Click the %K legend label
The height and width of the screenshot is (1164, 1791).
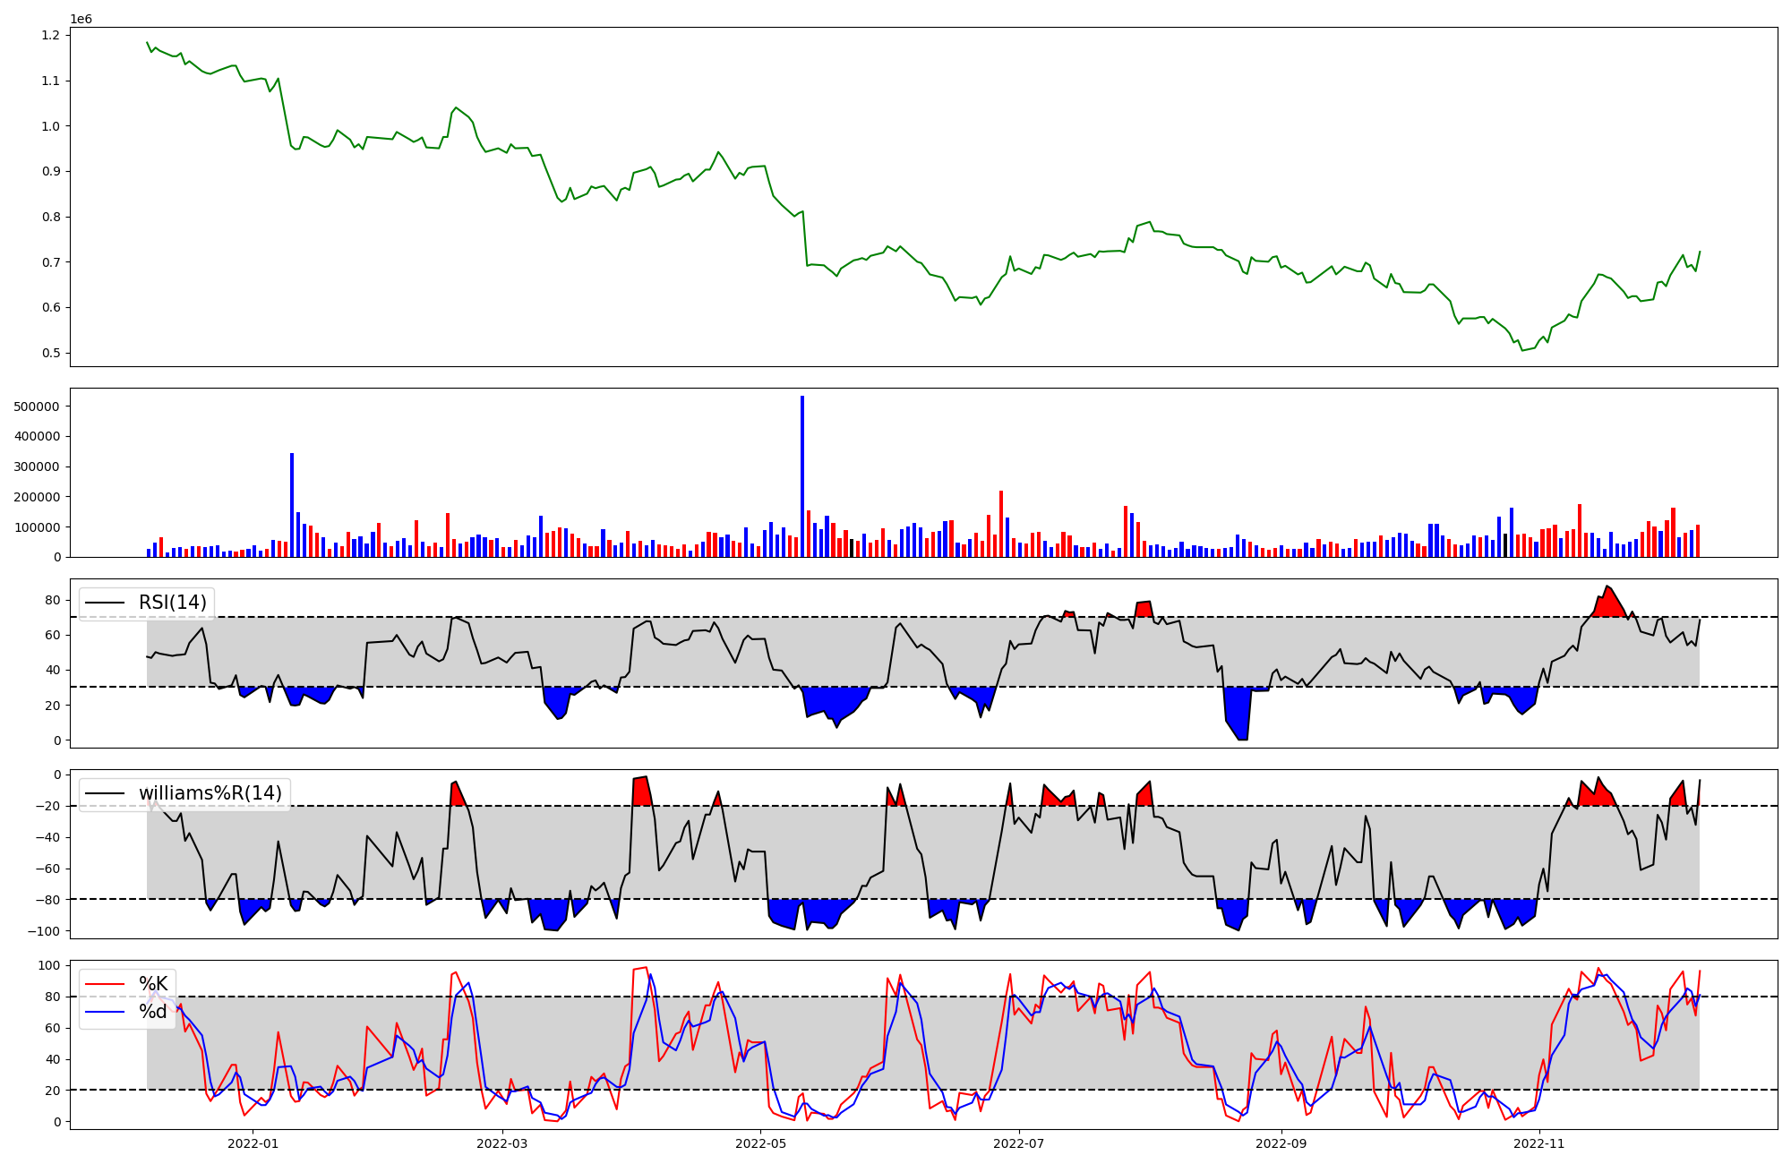tap(153, 984)
